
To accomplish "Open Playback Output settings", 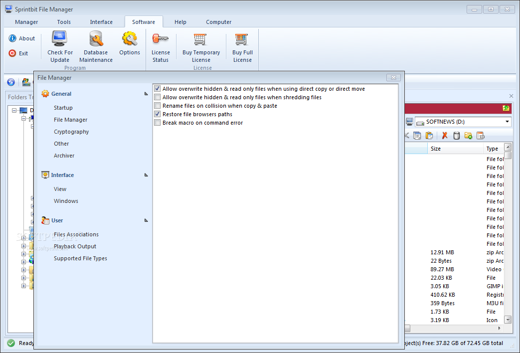I will (x=75, y=246).
